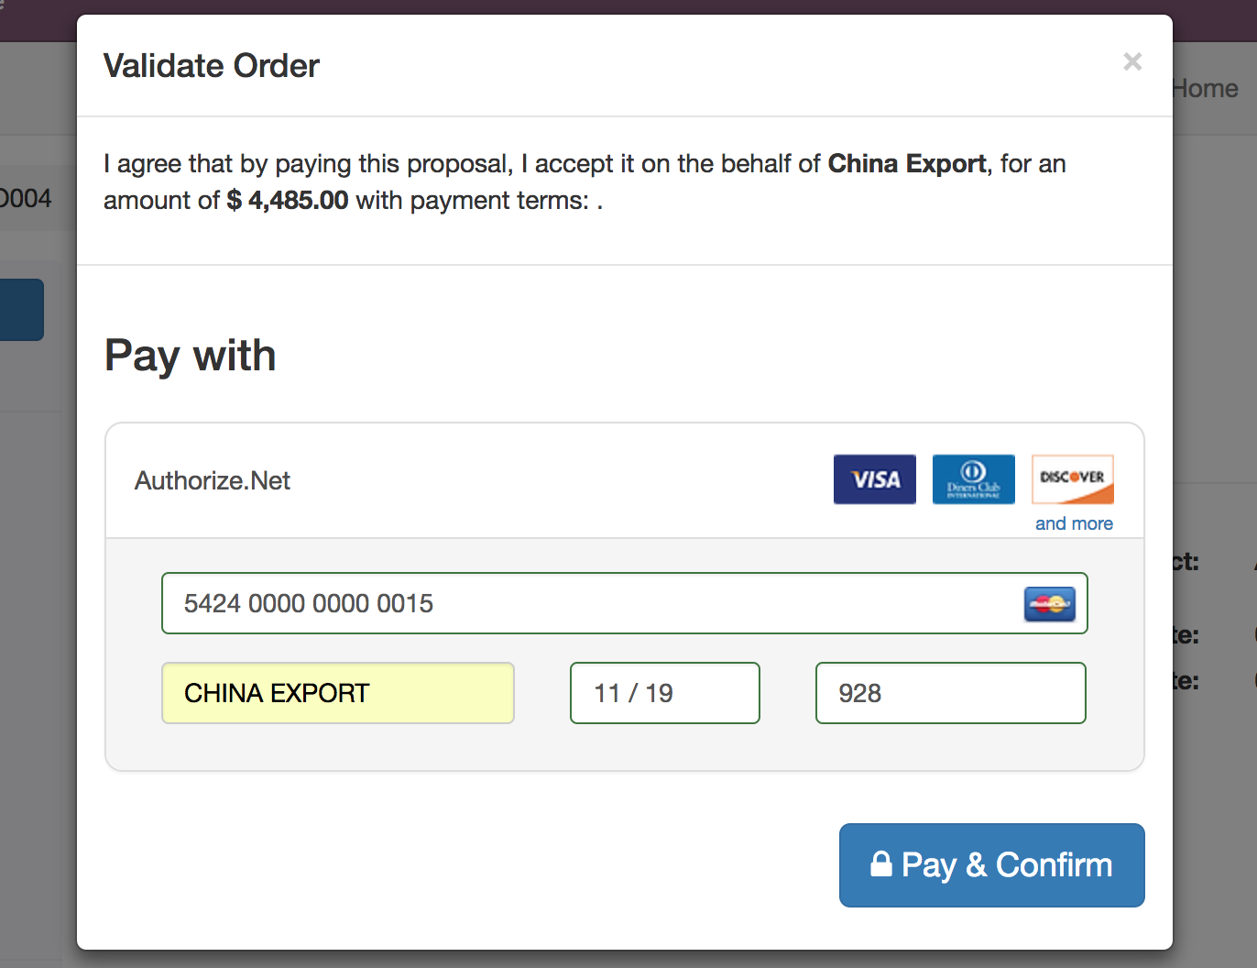Click the Discover card logo
The width and height of the screenshot is (1257, 968).
click(x=1072, y=479)
